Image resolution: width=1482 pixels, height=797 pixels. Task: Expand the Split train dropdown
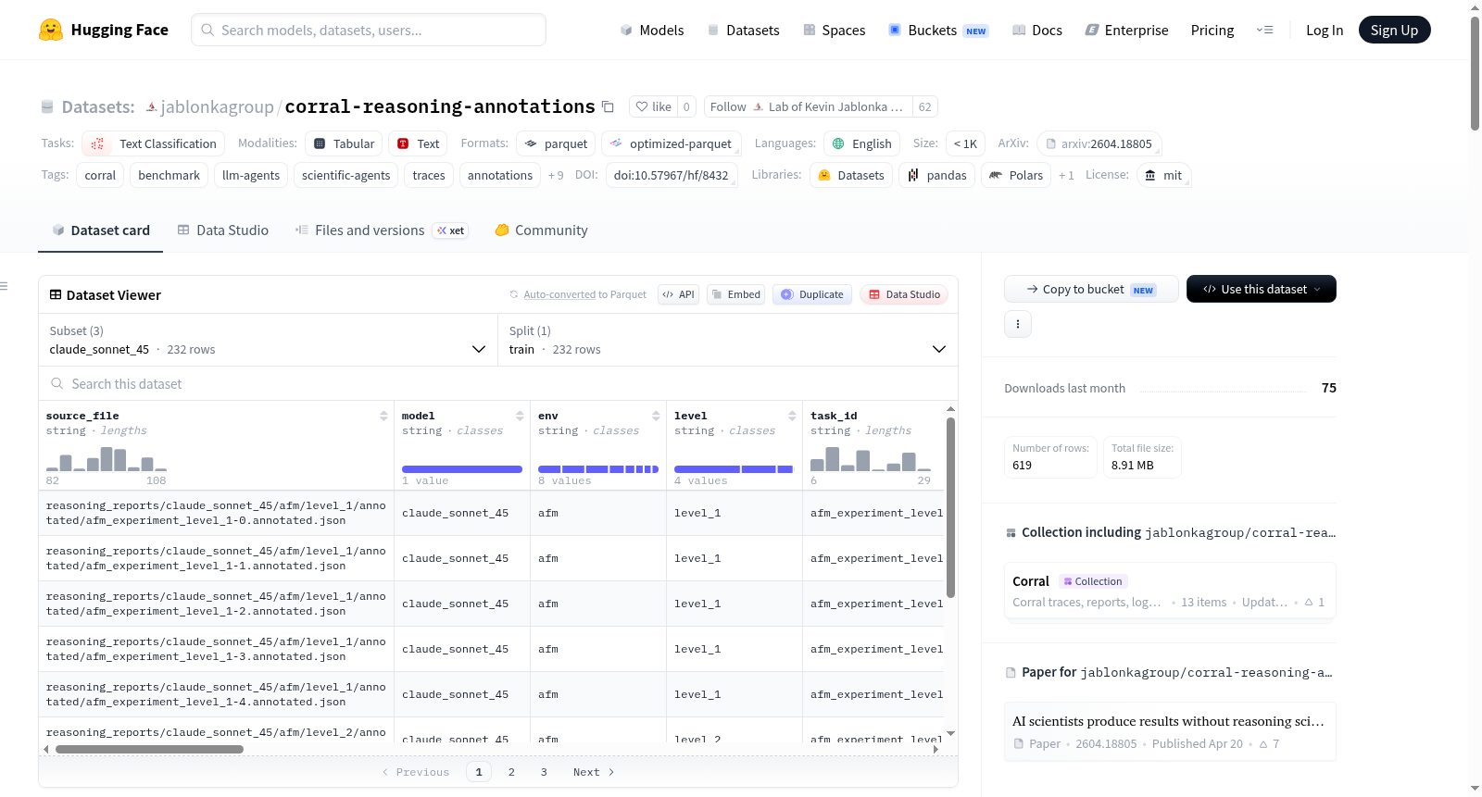click(727, 340)
